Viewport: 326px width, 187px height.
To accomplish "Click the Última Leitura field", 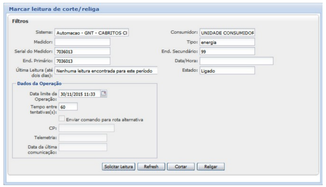I will click(106, 71).
